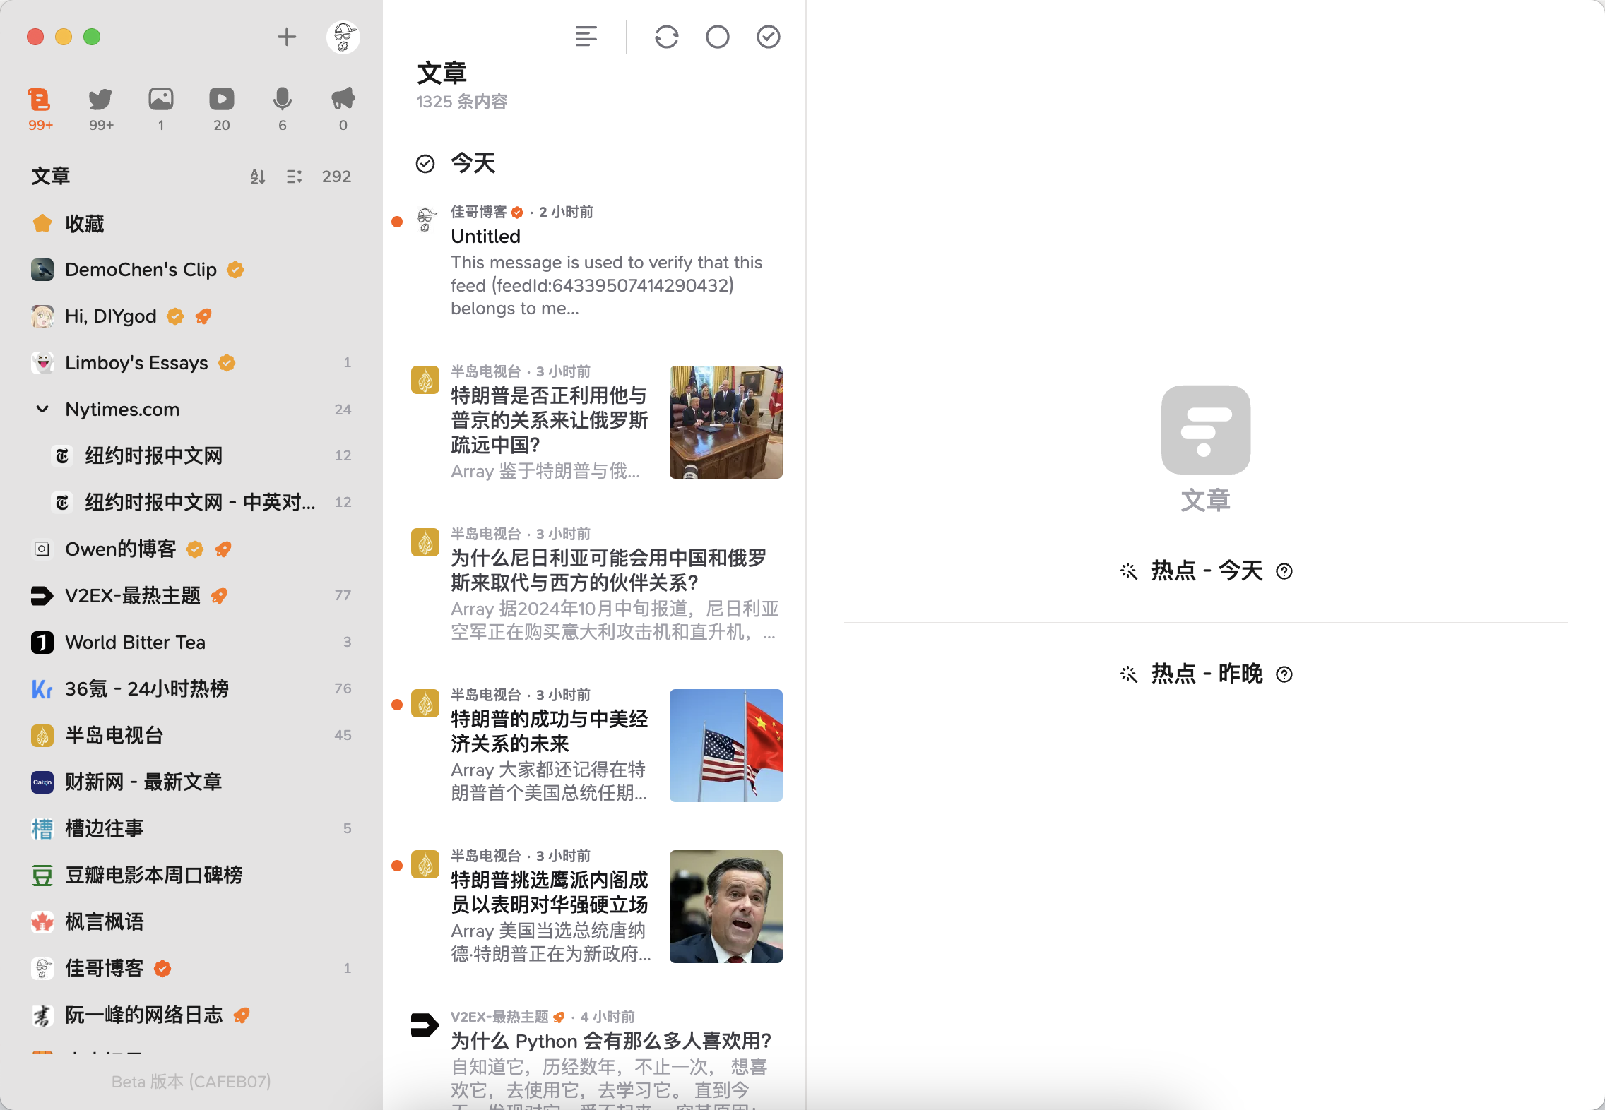Click the rocket boost icon beside Hi, DIYgod

[x=203, y=316]
